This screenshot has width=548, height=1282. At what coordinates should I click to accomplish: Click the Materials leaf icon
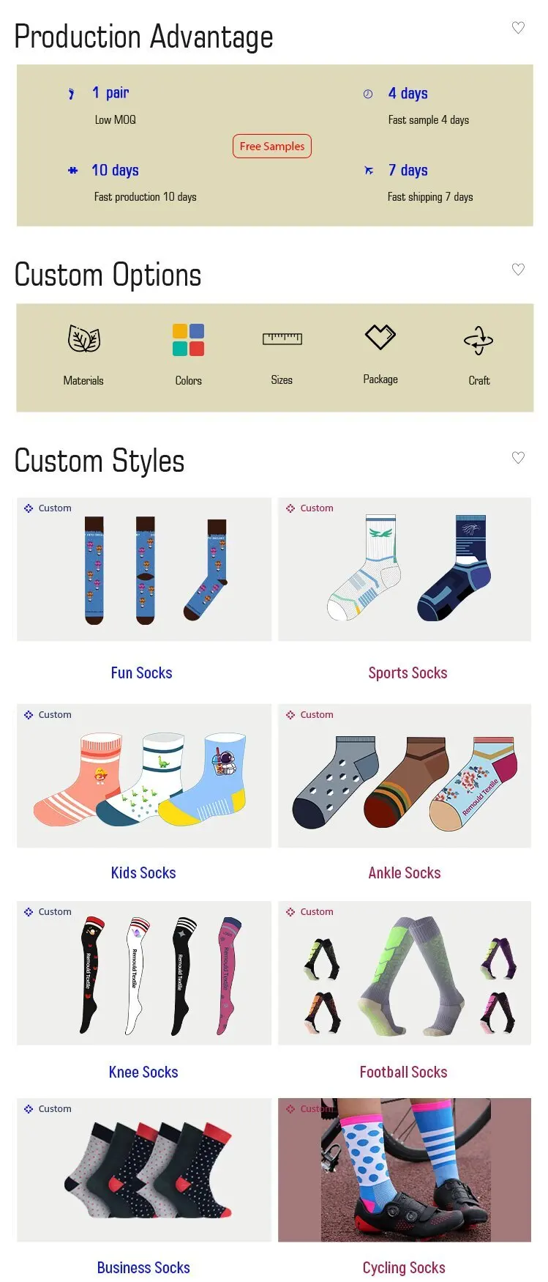click(84, 338)
